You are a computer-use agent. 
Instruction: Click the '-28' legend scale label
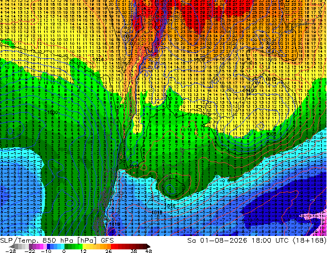coord(10,251)
